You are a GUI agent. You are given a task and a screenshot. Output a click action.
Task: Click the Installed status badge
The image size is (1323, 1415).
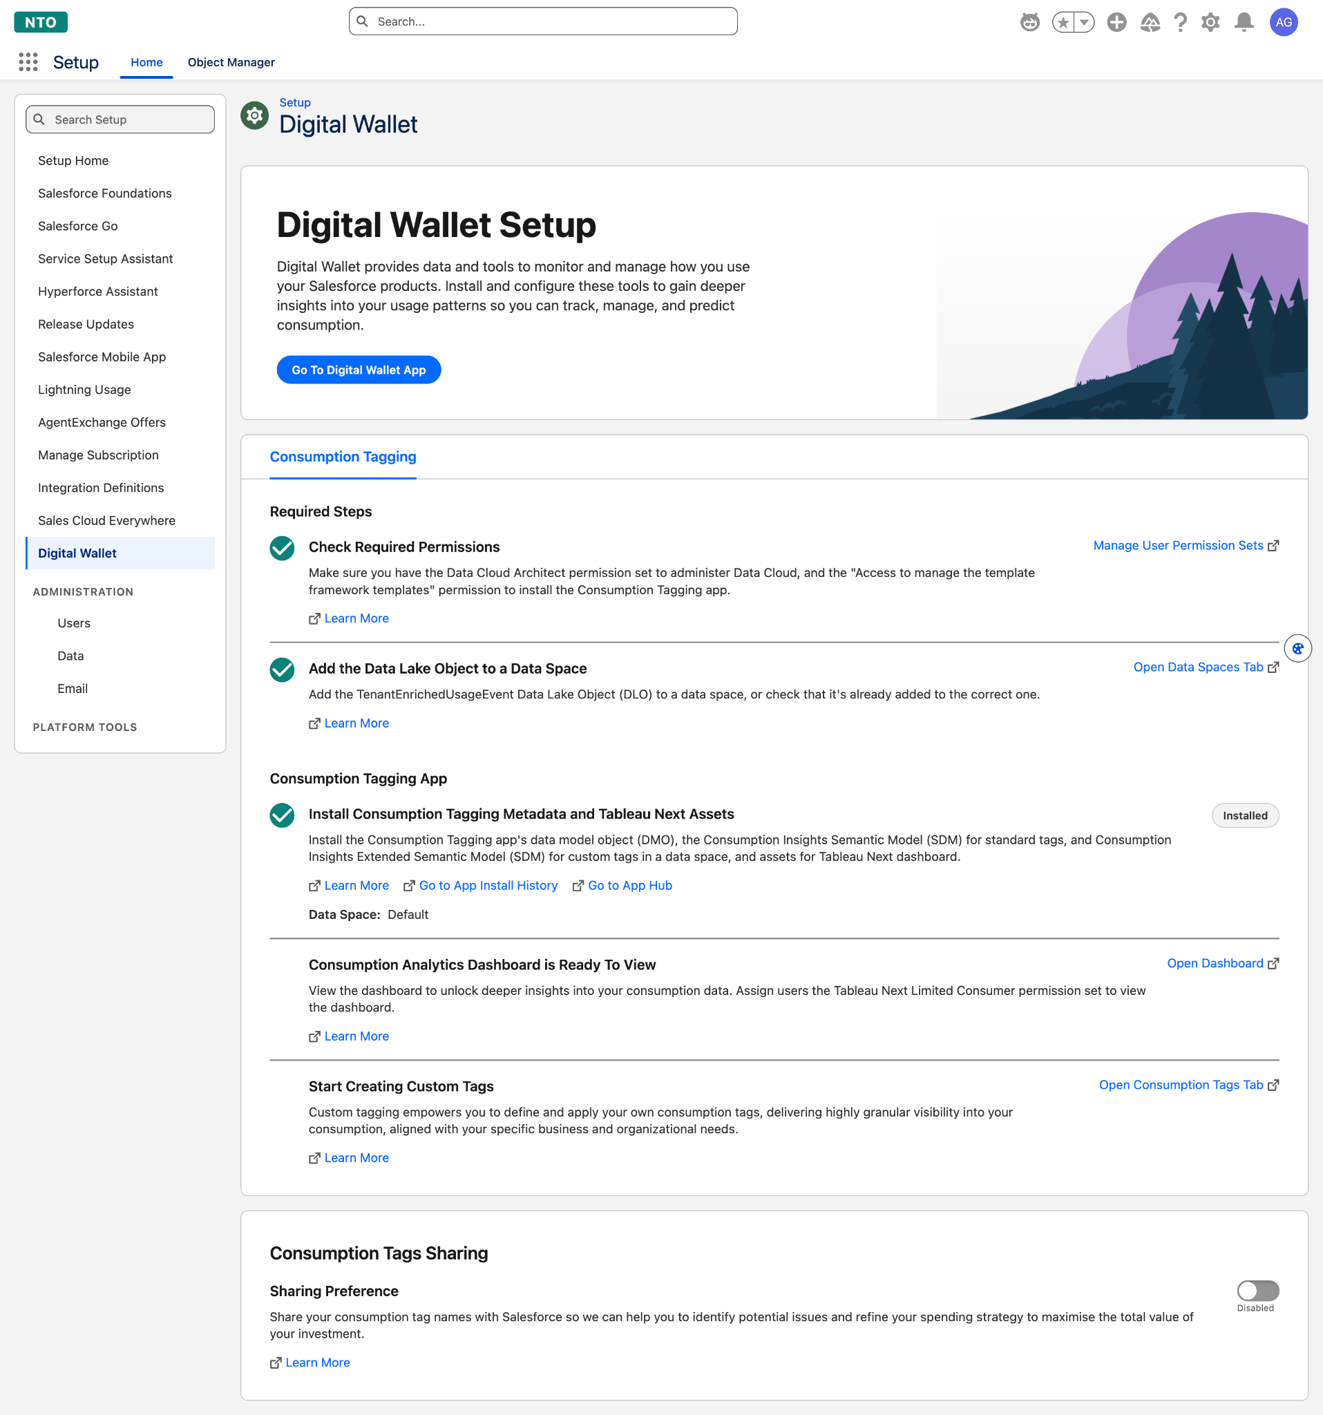1245,816
